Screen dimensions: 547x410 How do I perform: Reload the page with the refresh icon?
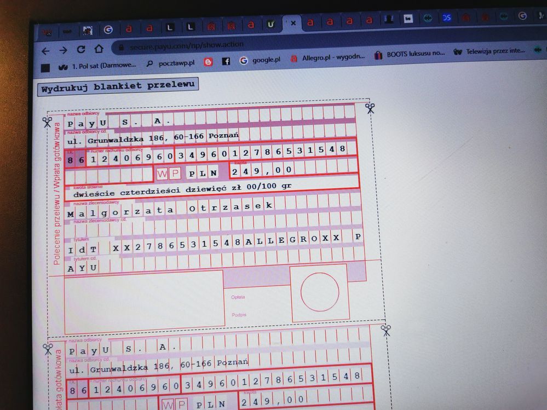[x=81, y=49]
